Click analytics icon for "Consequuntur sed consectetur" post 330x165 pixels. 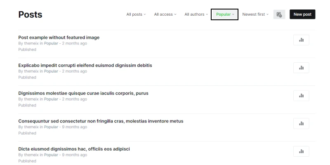301,123
